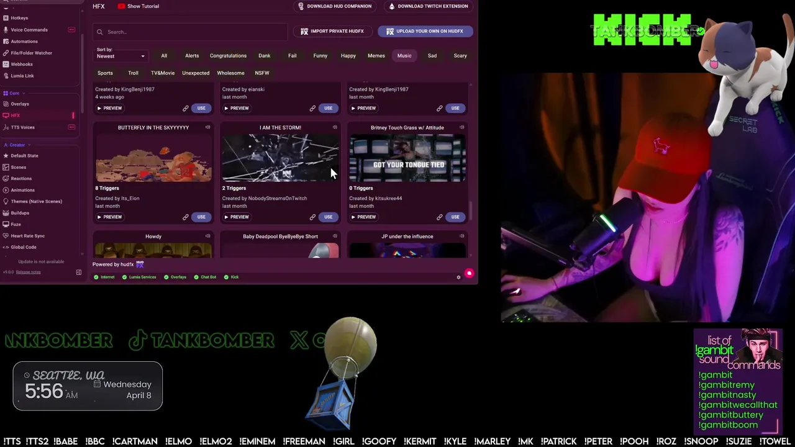Open Scenes in the sidebar
The image size is (795, 447).
[x=18, y=167]
